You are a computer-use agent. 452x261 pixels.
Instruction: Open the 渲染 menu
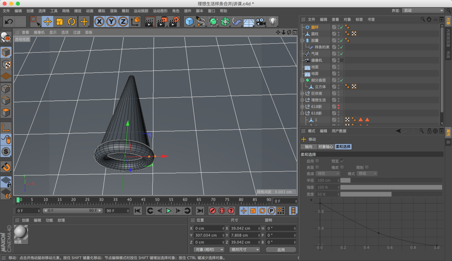113,11
